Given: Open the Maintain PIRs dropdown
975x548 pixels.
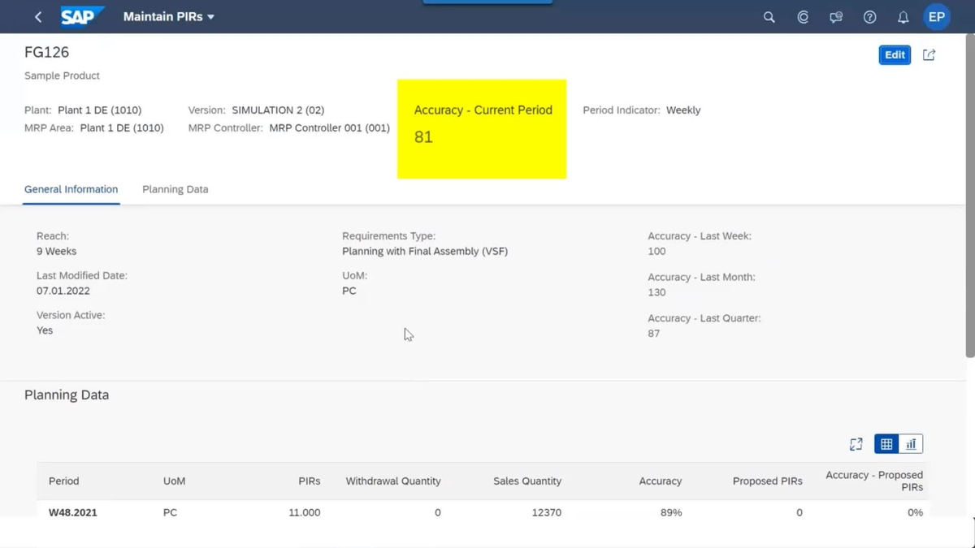Looking at the screenshot, I should [x=168, y=16].
